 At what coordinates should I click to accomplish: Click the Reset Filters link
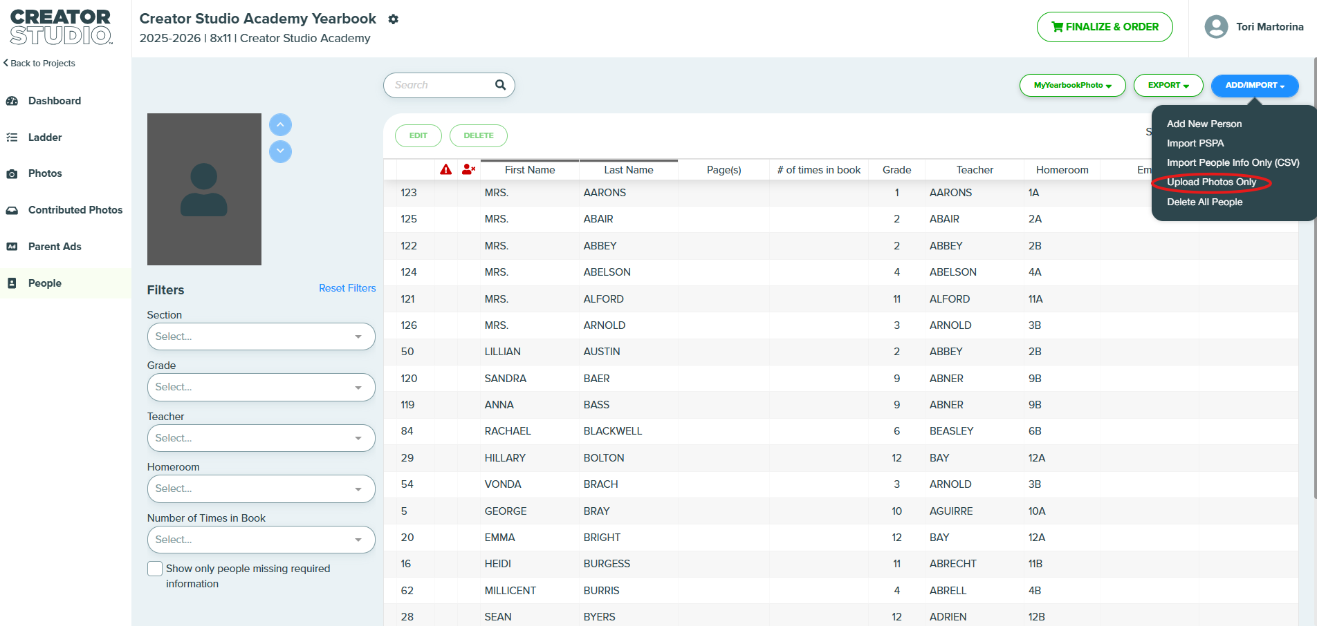pyautogui.click(x=347, y=288)
